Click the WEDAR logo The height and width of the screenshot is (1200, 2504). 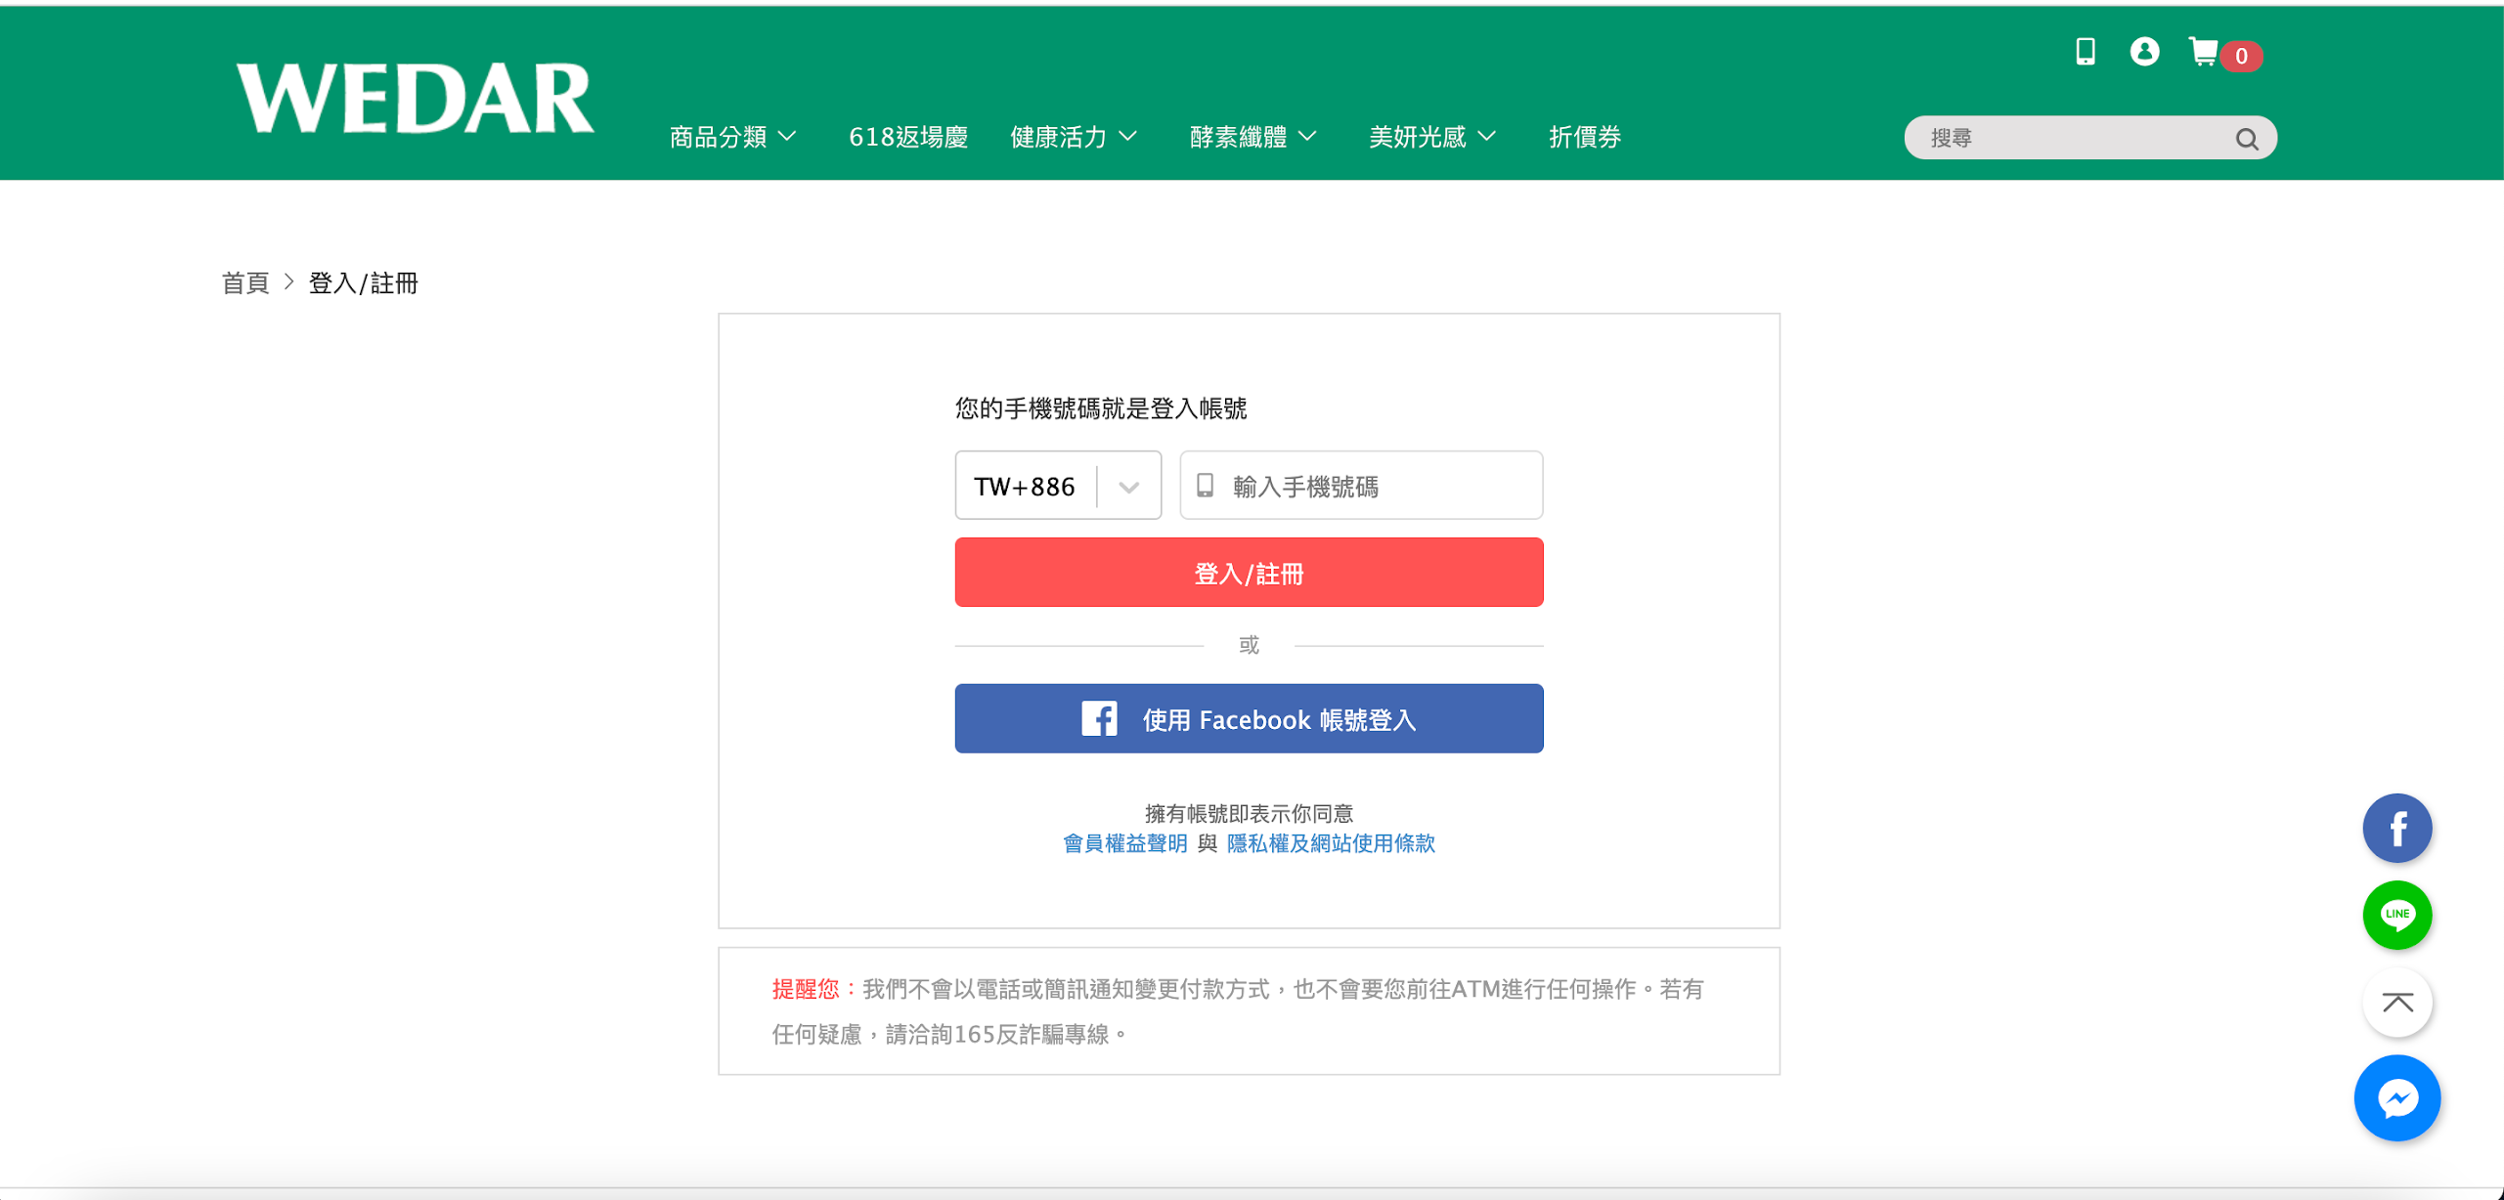[x=415, y=98]
